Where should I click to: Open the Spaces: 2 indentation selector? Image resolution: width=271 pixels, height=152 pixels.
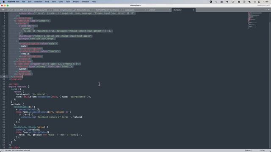coord(249,150)
